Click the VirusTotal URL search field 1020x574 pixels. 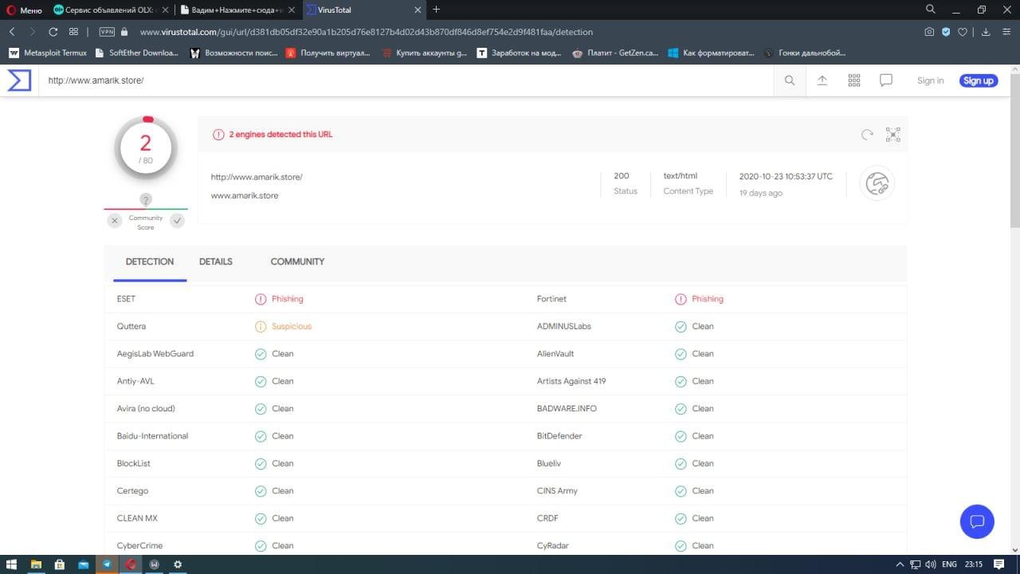point(406,81)
